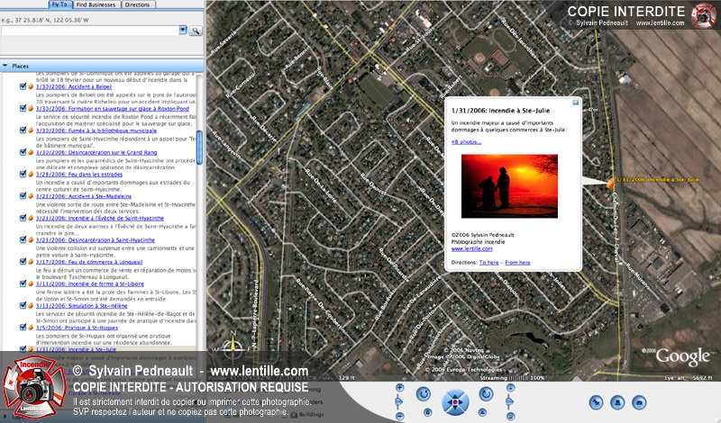
Task: Toggle Désincarcération sur le Grand Rang checkbox
Action: click(x=23, y=152)
